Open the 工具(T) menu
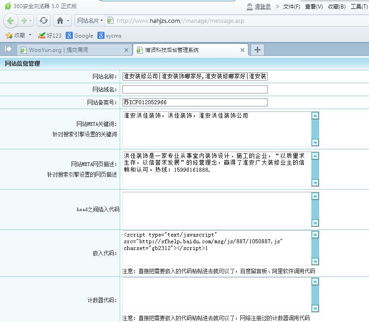The image size is (369, 322). point(359,7)
